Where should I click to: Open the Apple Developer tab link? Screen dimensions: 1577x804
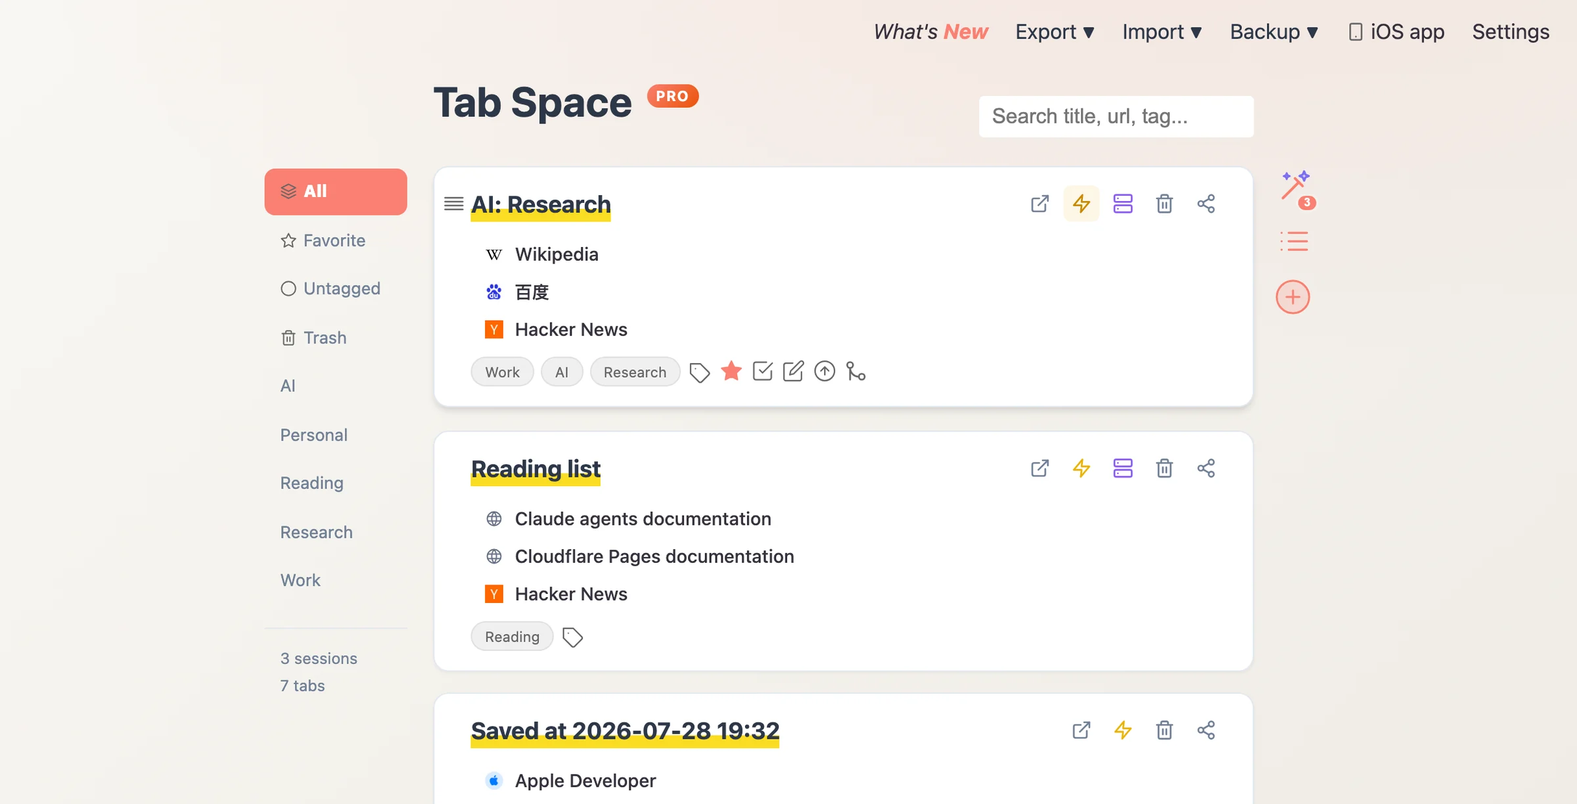[585, 780]
